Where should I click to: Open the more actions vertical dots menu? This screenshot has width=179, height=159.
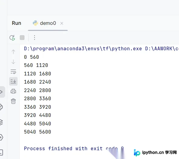(35, 38)
